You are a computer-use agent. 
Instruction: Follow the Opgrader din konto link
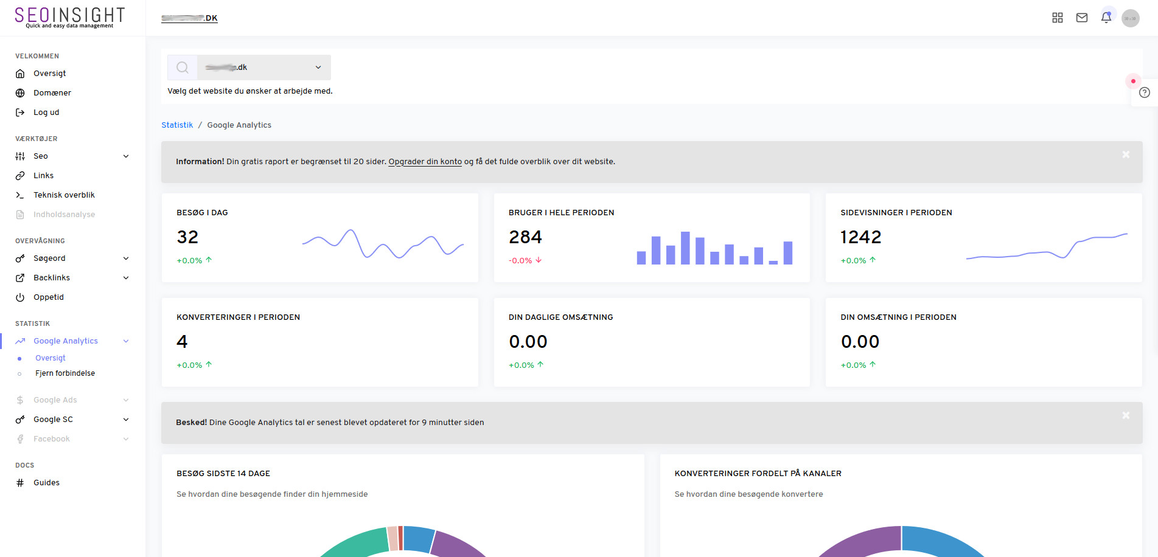point(425,162)
